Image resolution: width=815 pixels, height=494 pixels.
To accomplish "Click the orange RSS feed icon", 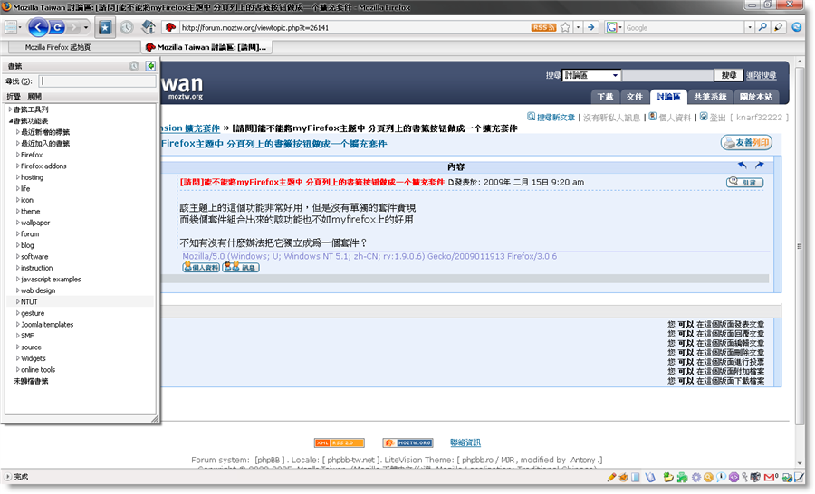I will (543, 27).
